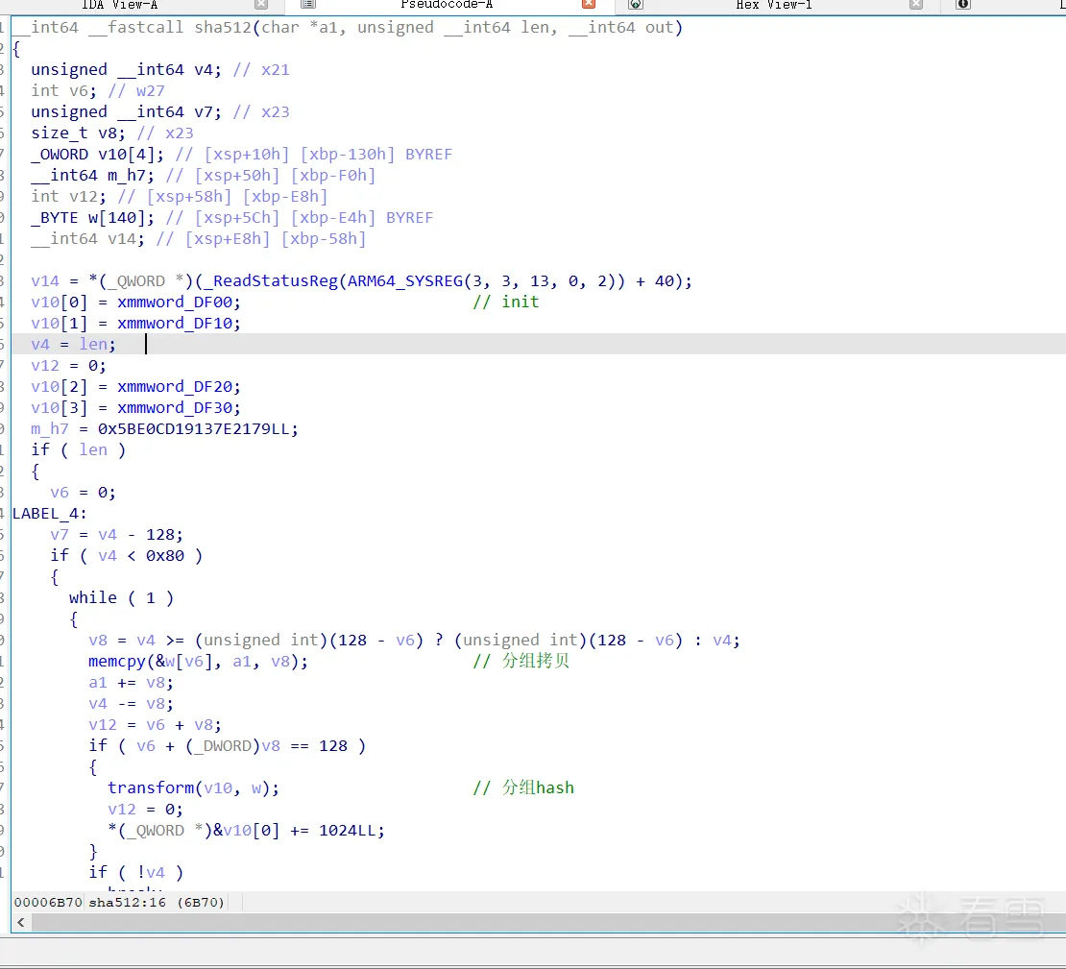Click the 'if ( v4 < 0x80 )' condition

(127, 555)
